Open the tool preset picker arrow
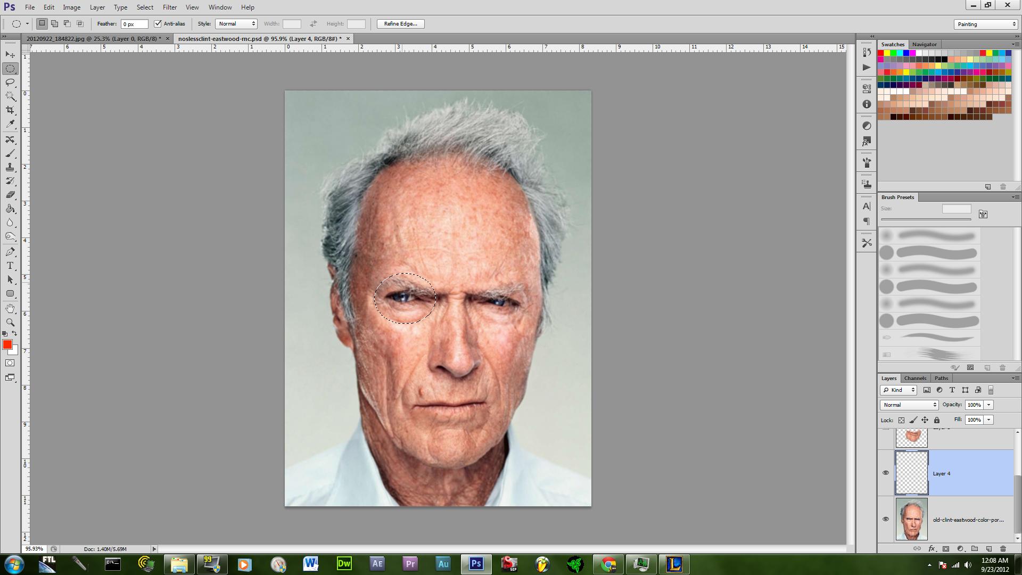 click(x=27, y=24)
